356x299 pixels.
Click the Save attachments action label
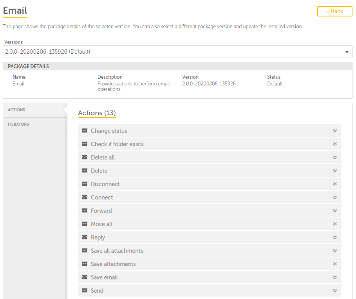coord(113,264)
